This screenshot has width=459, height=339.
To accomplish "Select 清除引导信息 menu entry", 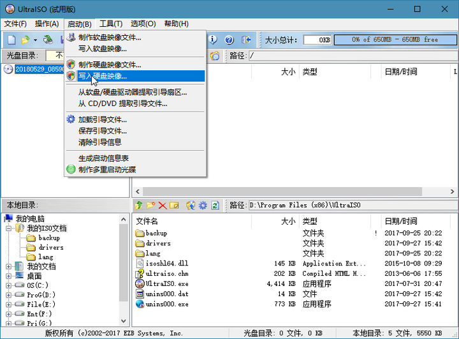I will coord(135,142).
